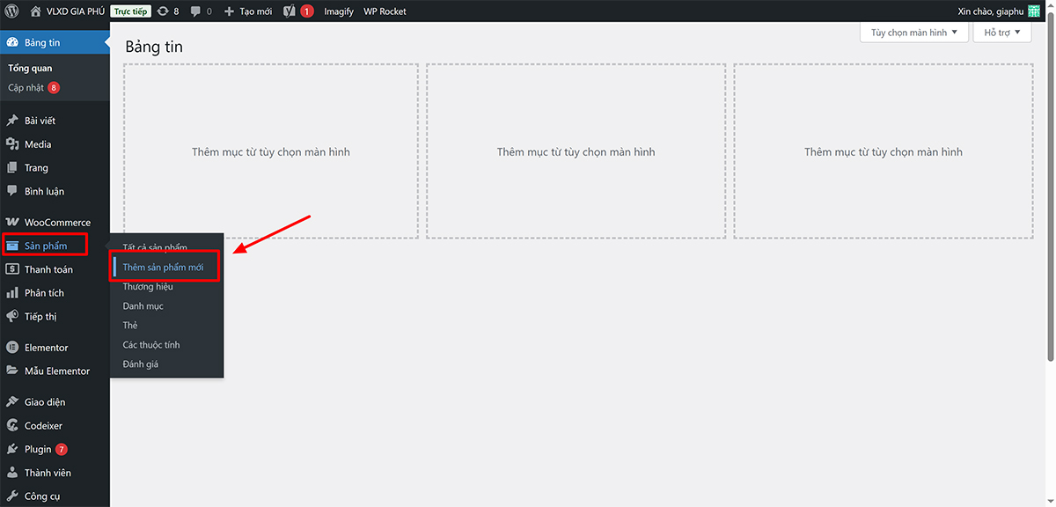The image size is (1056, 507).
Task: Click the Elementor sidebar icon
Action: coord(12,348)
